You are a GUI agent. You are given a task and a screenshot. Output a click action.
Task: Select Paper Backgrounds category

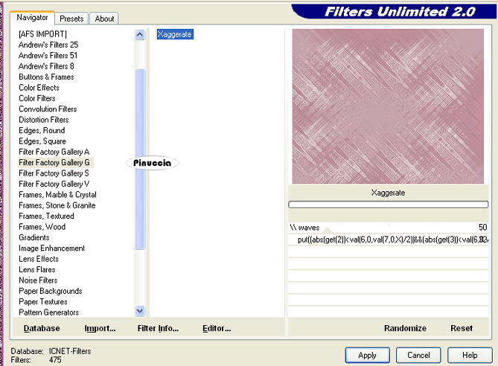click(x=51, y=291)
